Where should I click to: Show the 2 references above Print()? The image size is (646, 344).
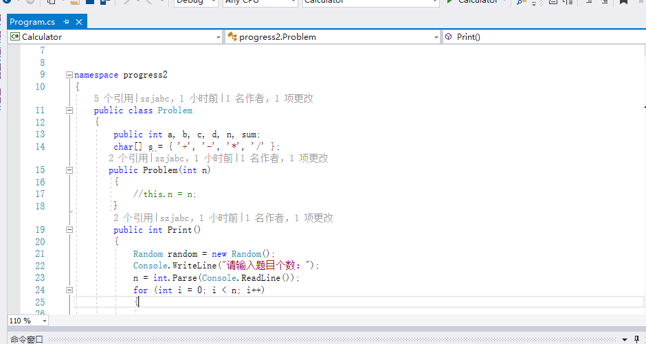tap(133, 218)
